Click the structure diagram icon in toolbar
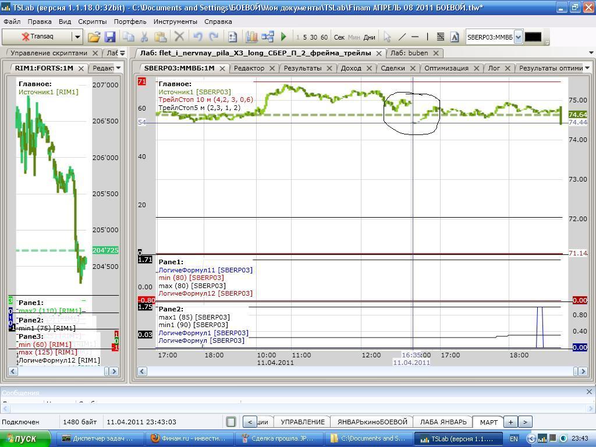The height and width of the screenshot is (447, 596). pos(268,37)
